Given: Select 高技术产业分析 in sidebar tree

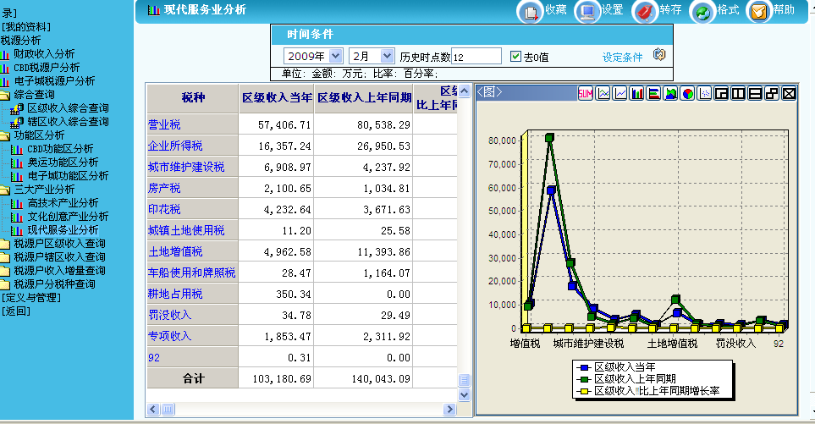Looking at the screenshot, I should [63, 203].
